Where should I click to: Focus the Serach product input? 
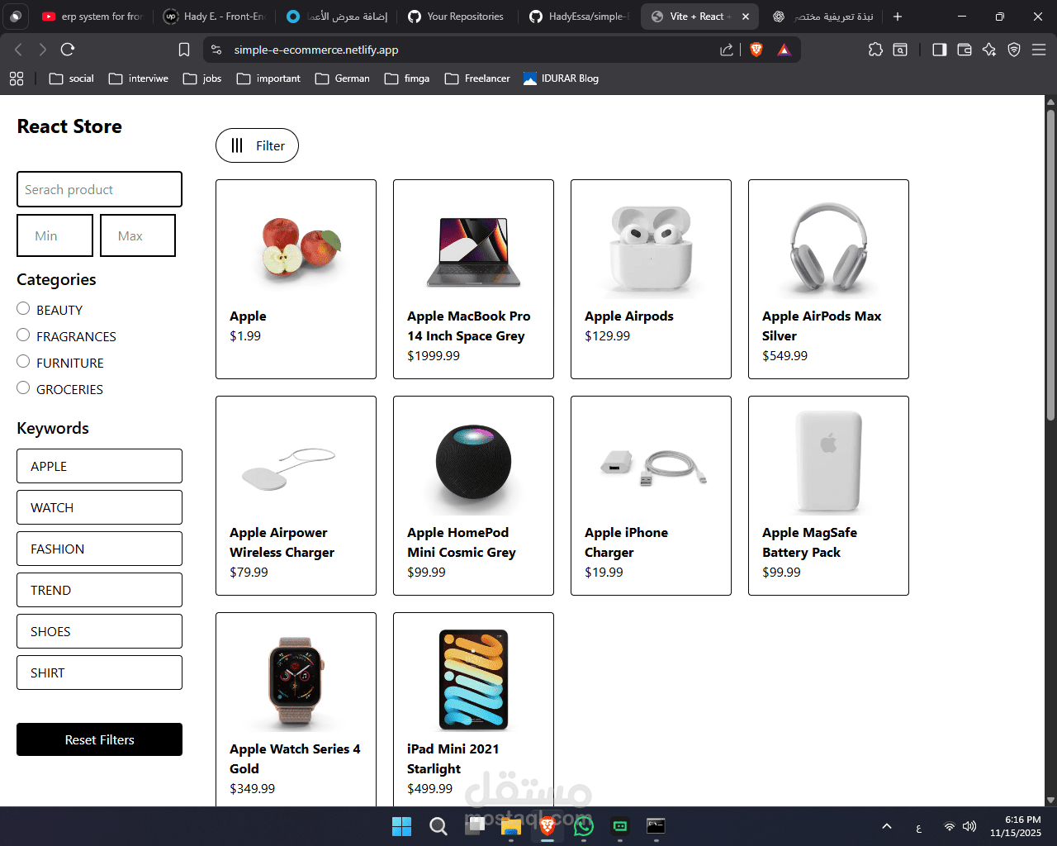tap(99, 189)
